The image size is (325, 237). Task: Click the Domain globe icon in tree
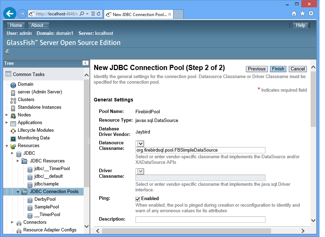[13, 85]
